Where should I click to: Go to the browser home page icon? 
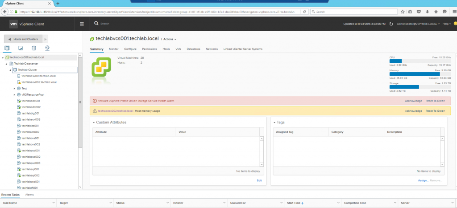(436, 12)
